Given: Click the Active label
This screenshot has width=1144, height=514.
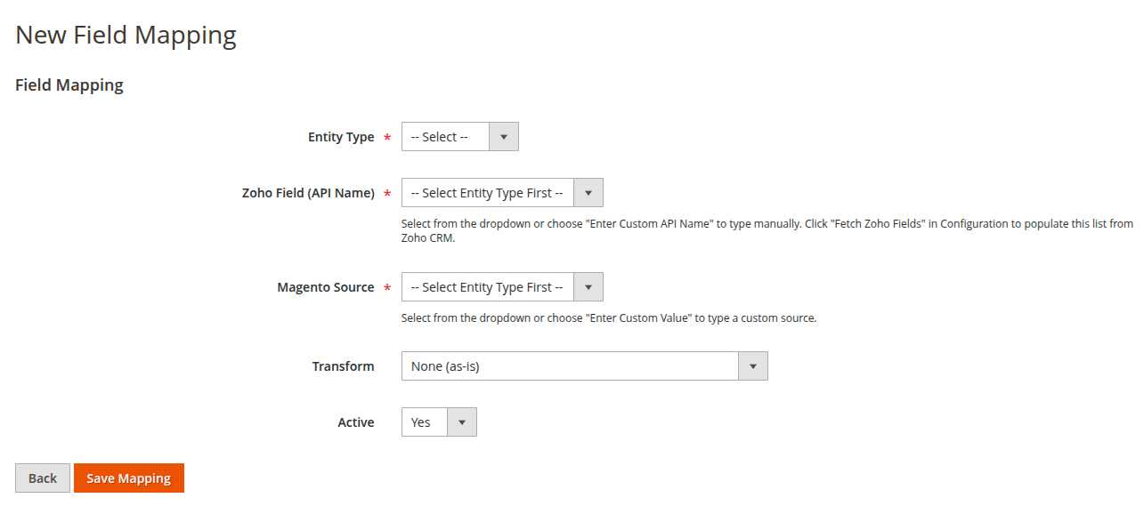Looking at the screenshot, I should (x=356, y=422).
